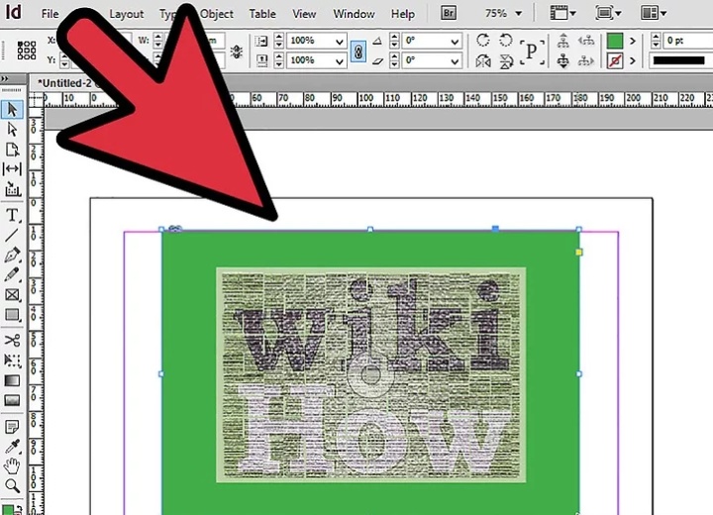The width and height of the screenshot is (713, 515).
Task: Select the Content Collector tool
Action: [12, 189]
